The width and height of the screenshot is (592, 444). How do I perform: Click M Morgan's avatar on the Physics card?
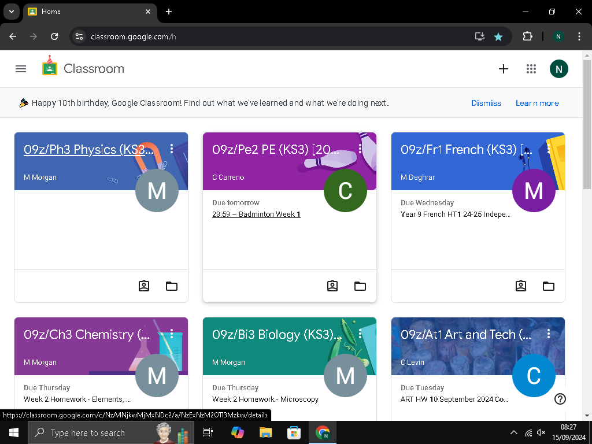click(157, 190)
